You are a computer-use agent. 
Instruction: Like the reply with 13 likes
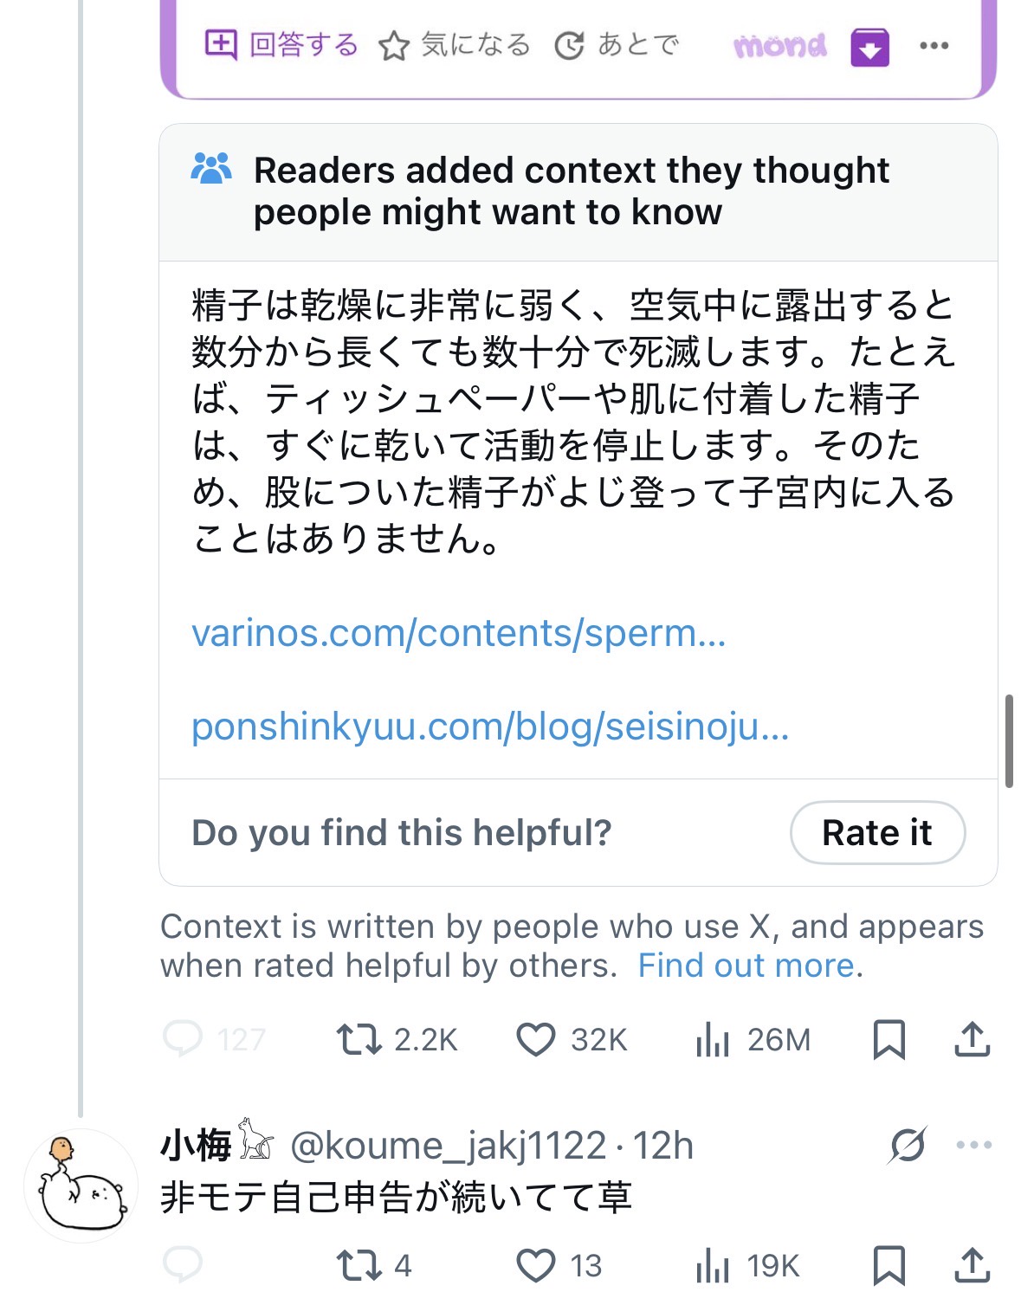click(x=535, y=1265)
